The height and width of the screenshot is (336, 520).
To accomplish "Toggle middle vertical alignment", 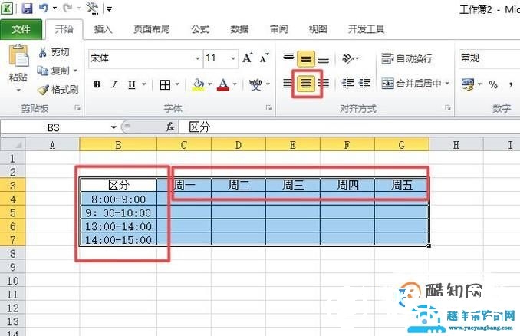I will 306,59.
